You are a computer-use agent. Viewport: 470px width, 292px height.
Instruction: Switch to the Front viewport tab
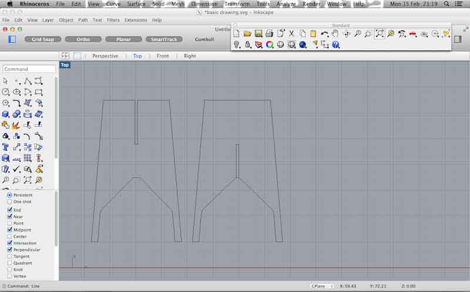(x=163, y=56)
